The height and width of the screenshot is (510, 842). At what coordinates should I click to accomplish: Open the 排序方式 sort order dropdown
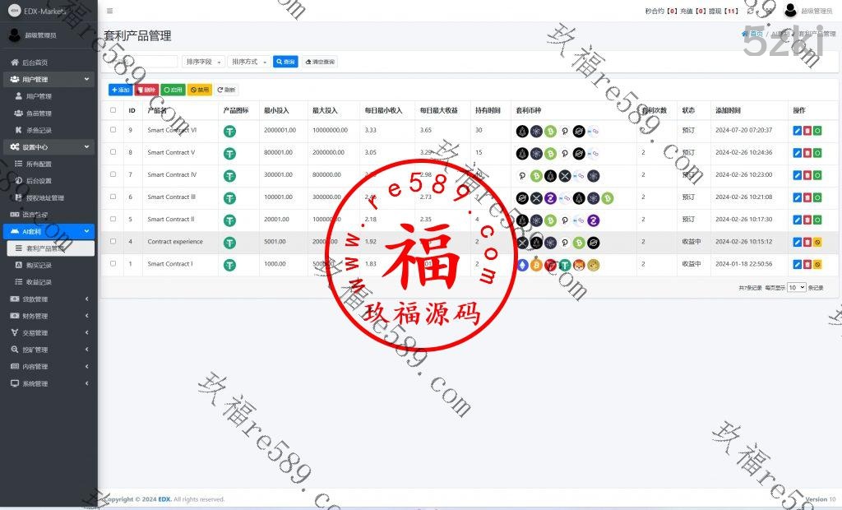click(x=249, y=62)
